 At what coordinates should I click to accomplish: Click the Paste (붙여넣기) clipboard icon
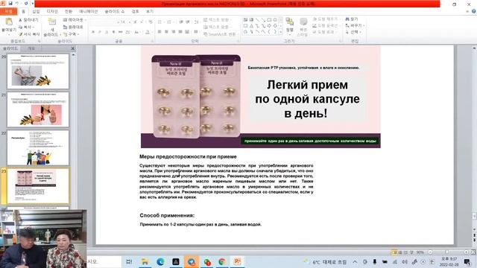(9, 22)
